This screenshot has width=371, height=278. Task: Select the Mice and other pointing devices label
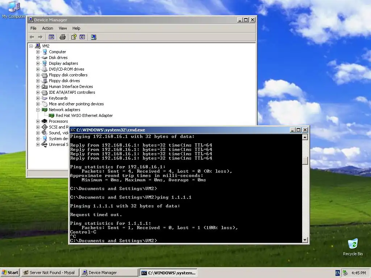pos(76,104)
